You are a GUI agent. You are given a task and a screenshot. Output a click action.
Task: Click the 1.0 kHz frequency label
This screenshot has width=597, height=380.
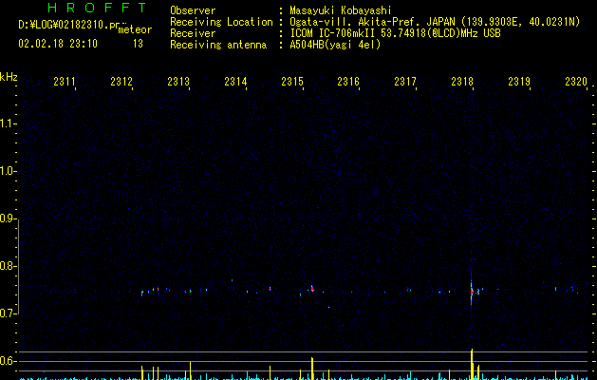8,171
